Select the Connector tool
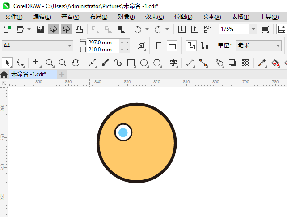This screenshot has height=217, width=287. (203, 63)
